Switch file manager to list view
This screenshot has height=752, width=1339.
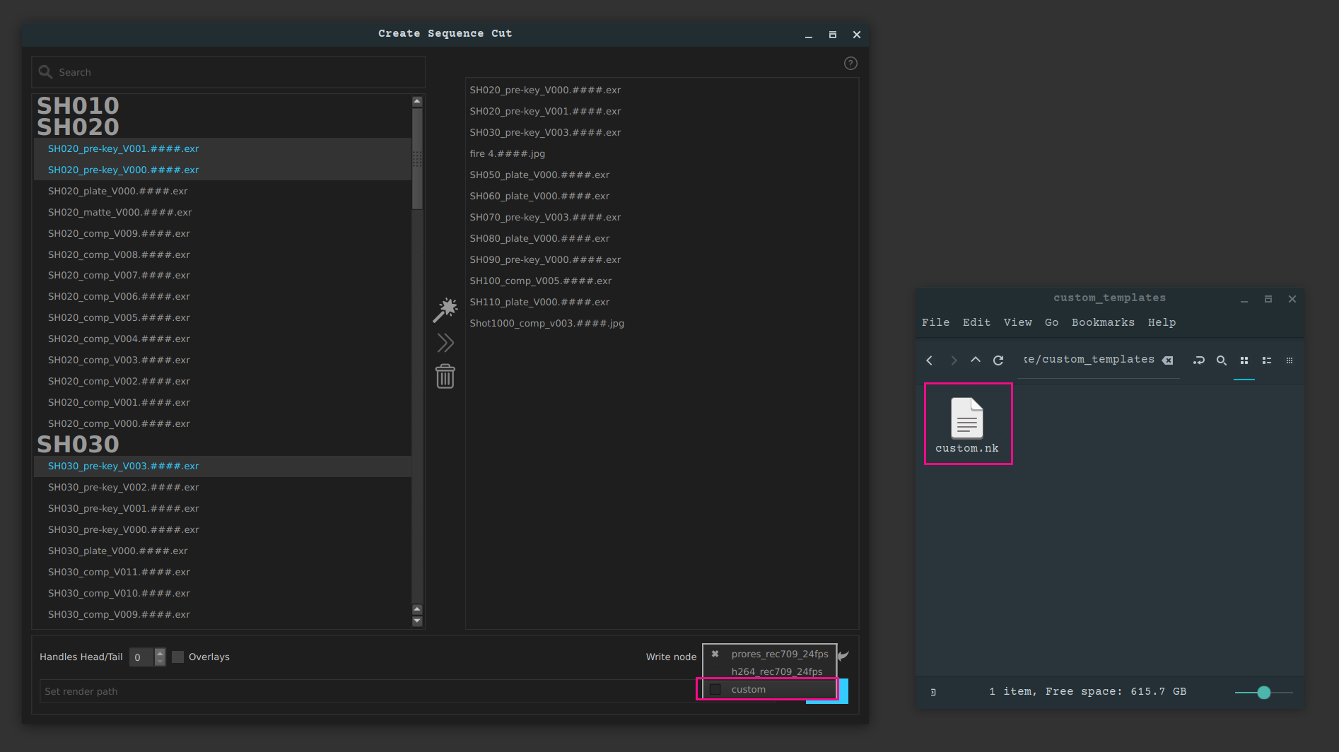pyautogui.click(x=1267, y=360)
